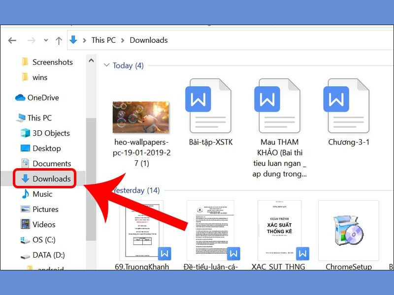Image resolution: width=394 pixels, height=295 pixels.
Task: Open the wins folder in sidebar
Action: point(34,77)
